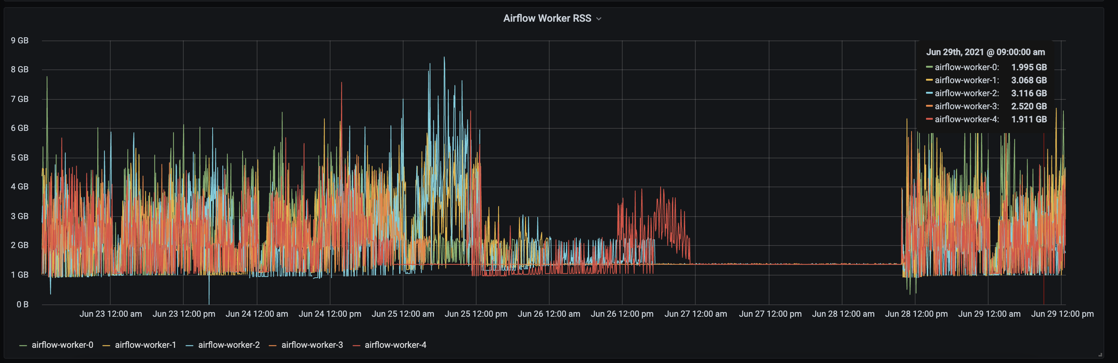Viewport: 1118px width, 363px height.
Task: Click the airflow-worker-4 tooltip value 1.911 GB
Action: coord(1029,119)
